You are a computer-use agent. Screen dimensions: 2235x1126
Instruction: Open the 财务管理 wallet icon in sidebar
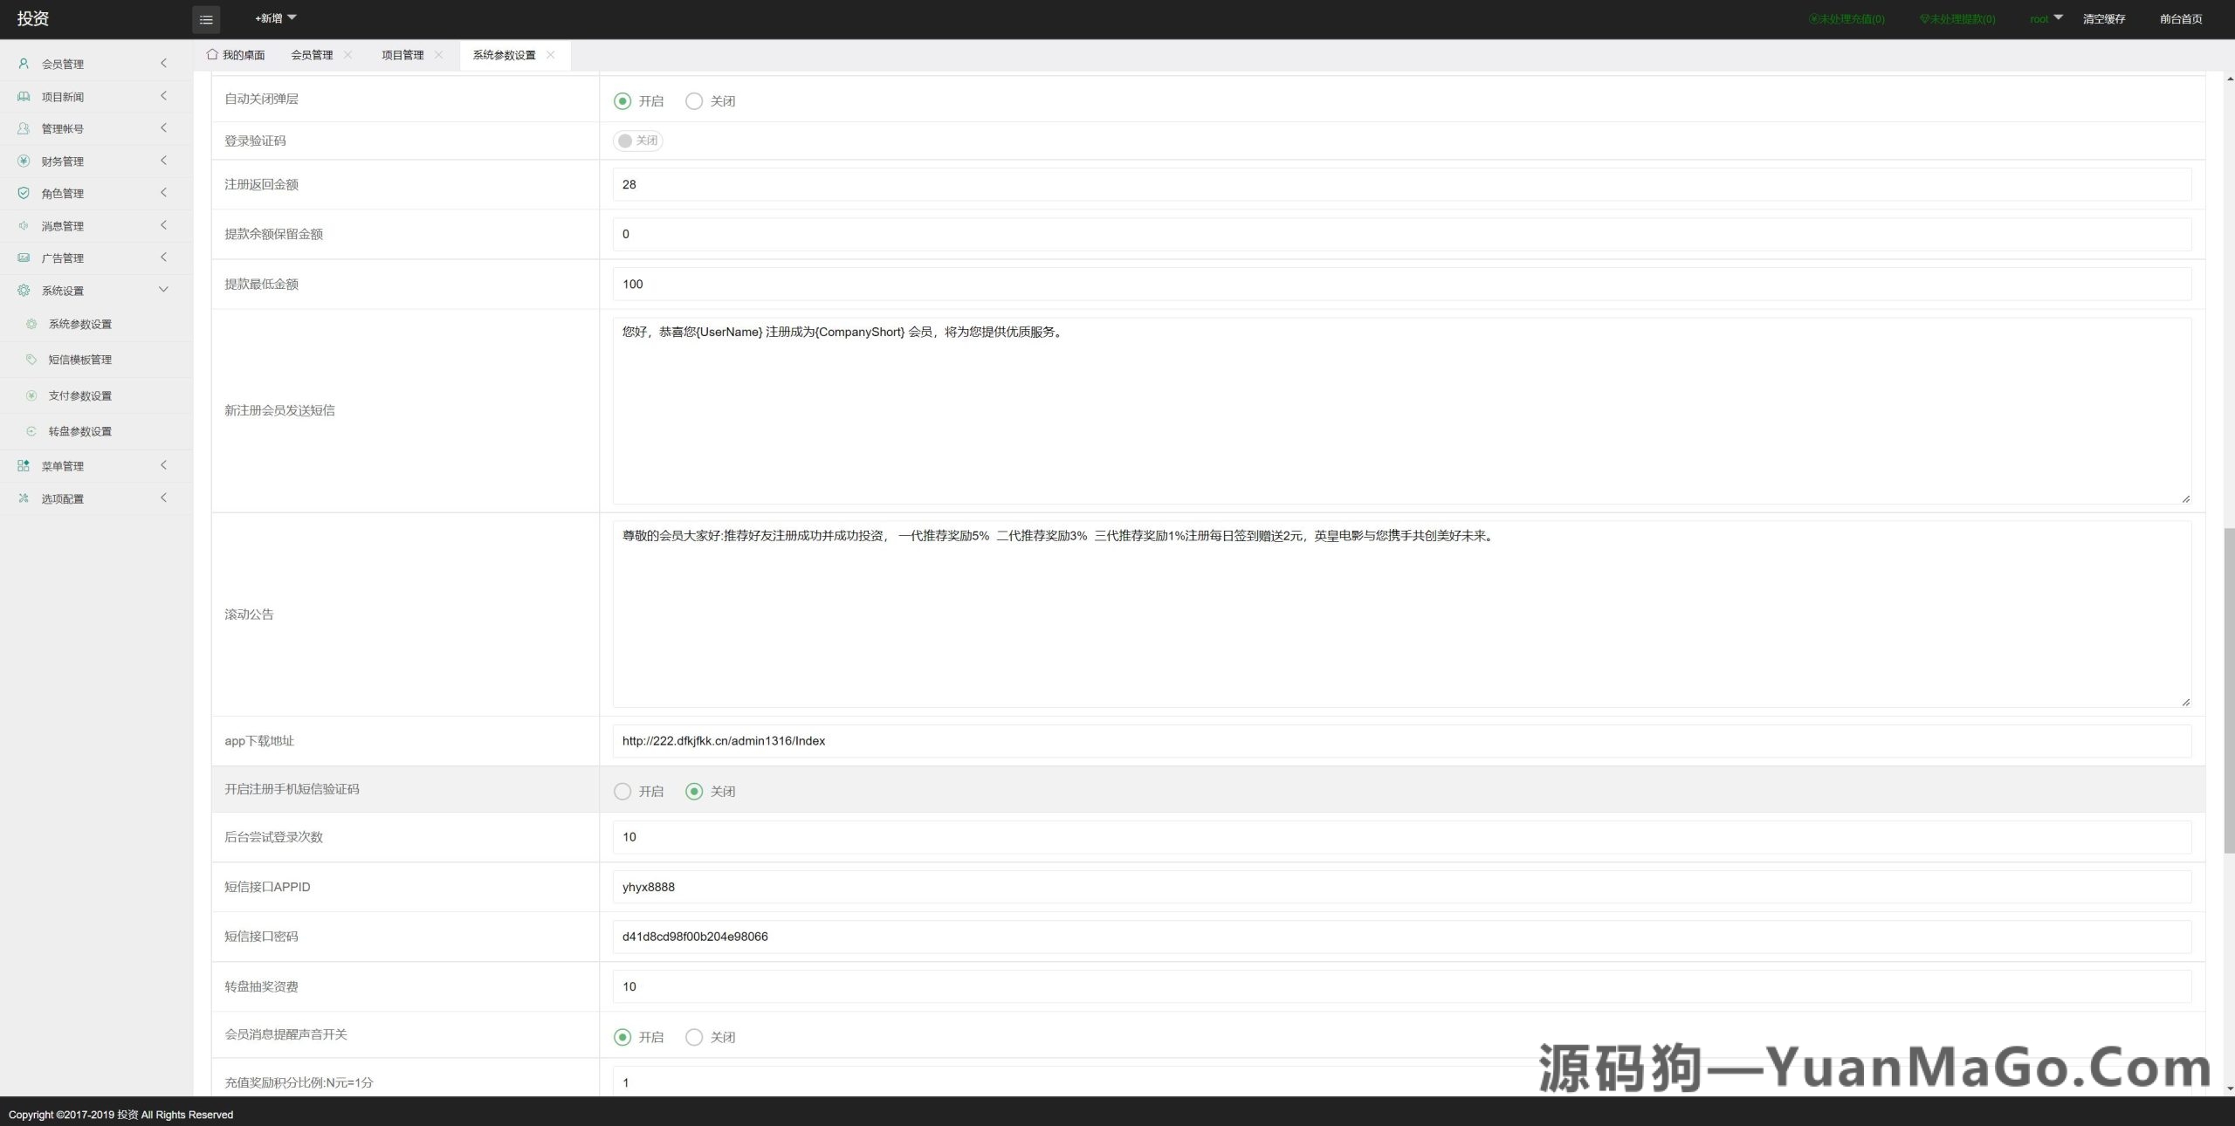tap(23, 161)
